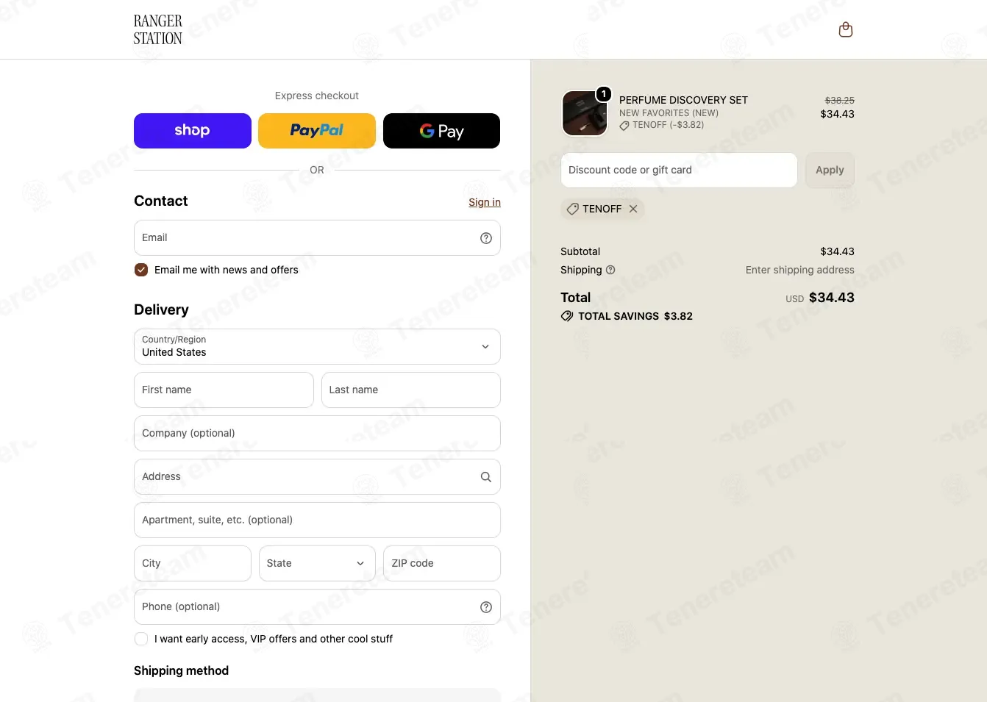Click the TENOFF tag icon in chip
This screenshot has height=702, width=987.
click(573, 209)
